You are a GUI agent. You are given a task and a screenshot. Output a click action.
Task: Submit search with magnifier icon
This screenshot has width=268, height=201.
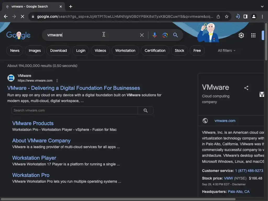coord(175,35)
